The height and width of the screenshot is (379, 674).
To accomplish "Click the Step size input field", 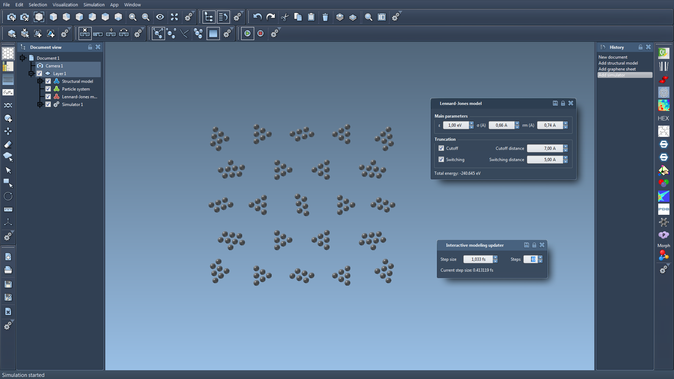I will pyautogui.click(x=478, y=259).
